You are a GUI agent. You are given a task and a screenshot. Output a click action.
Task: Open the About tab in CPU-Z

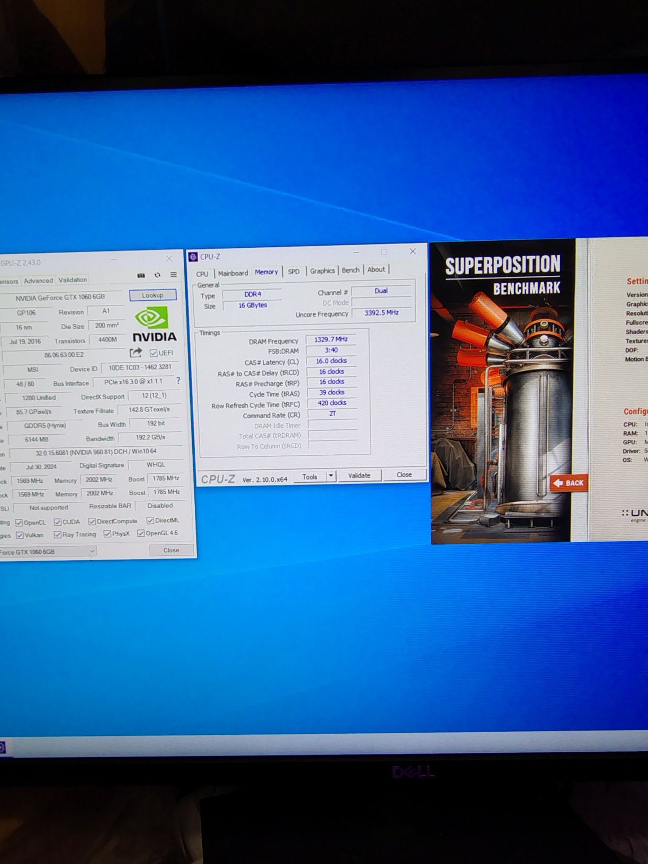[376, 269]
